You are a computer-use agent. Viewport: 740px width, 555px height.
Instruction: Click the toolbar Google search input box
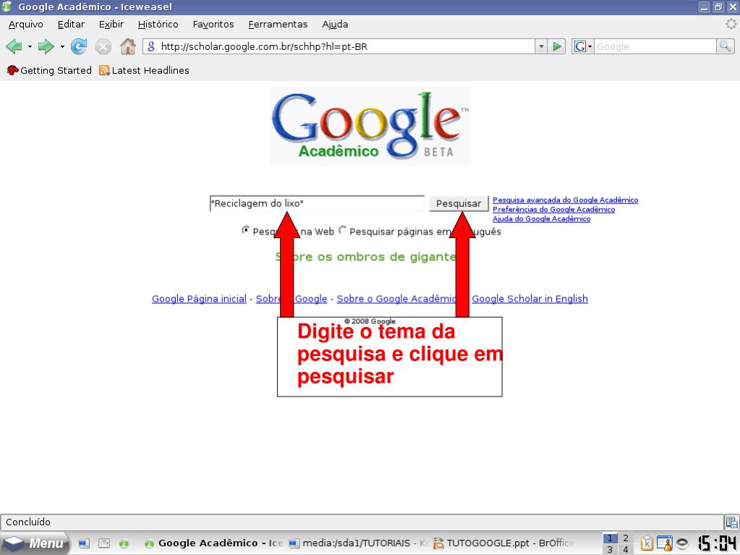click(655, 47)
